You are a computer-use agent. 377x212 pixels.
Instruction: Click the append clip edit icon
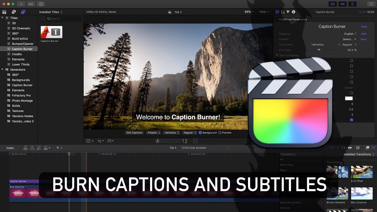[39, 148]
